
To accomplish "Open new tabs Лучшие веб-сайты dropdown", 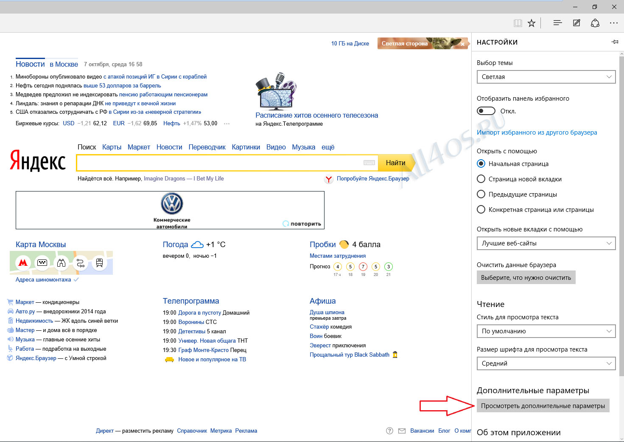I will click(546, 243).
